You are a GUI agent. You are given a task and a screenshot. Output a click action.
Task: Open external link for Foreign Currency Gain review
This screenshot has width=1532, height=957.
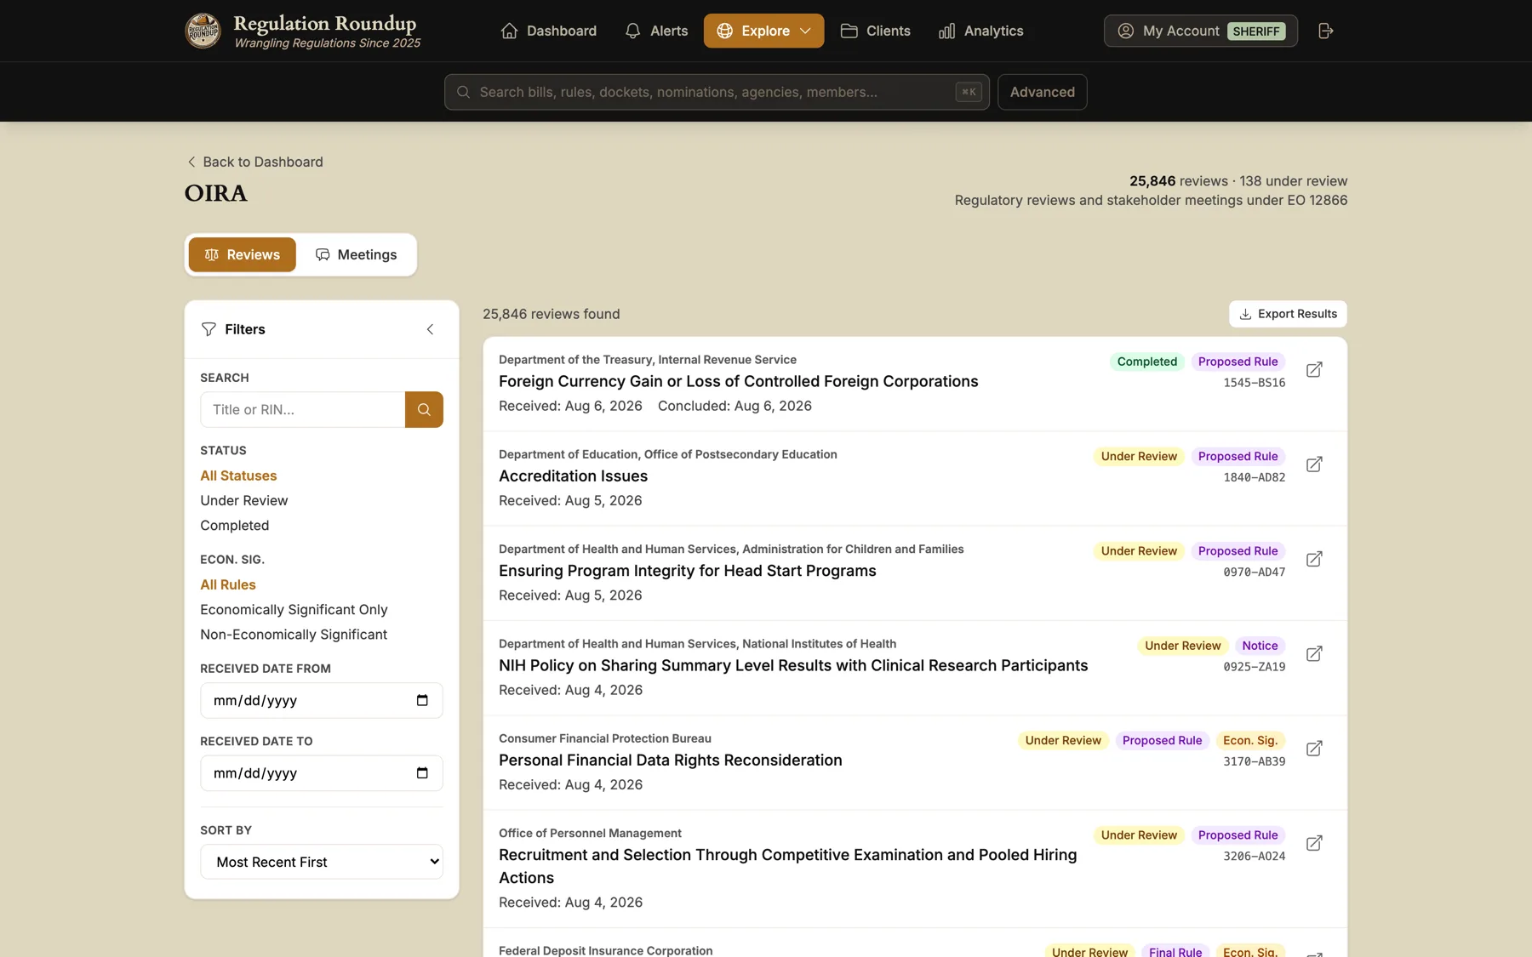(x=1314, y=370)
